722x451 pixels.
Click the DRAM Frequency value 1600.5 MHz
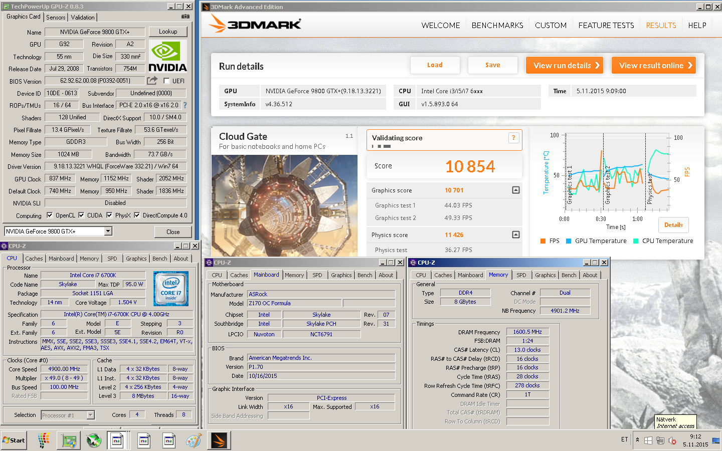[x=527, y=332]
